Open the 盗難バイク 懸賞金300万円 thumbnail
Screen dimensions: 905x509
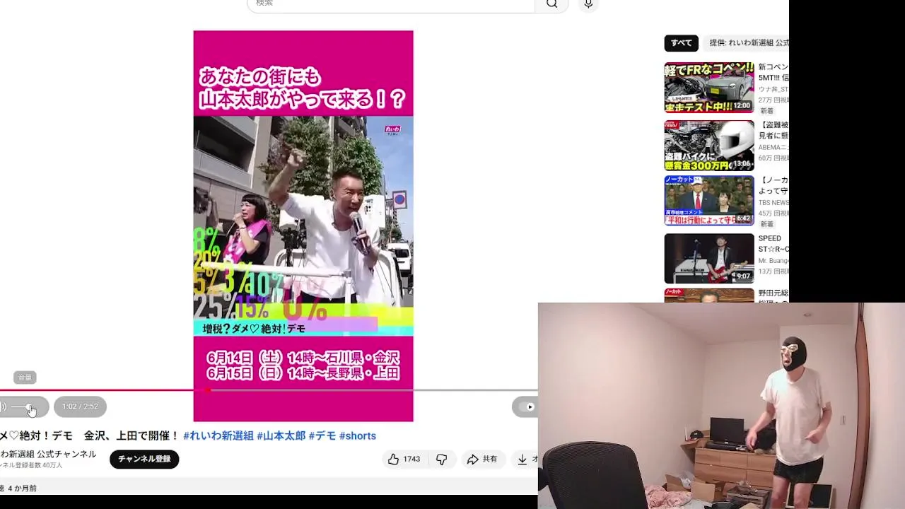[x=709, y=145]
